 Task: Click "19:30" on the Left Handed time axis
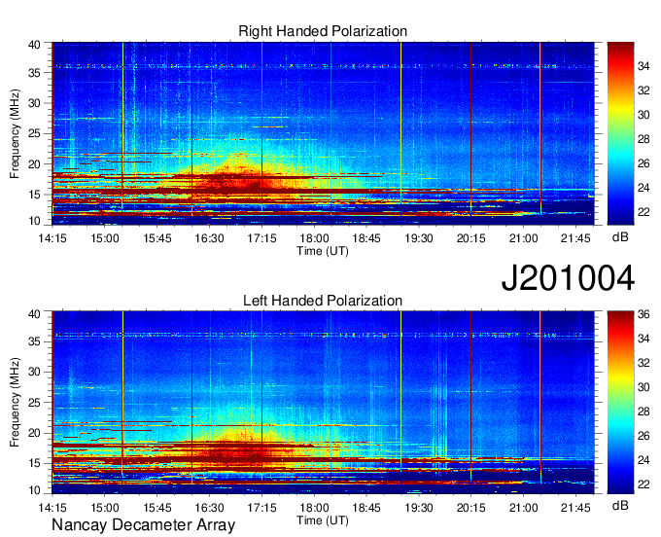coord(419,507)
